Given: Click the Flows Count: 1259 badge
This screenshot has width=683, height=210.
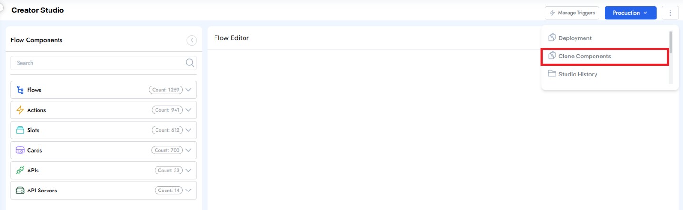Looking at the screenshot, I should [x=166, y=90].
